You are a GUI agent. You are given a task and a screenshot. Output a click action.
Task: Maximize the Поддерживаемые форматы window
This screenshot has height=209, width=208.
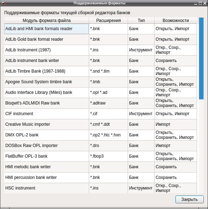(200, 3)
